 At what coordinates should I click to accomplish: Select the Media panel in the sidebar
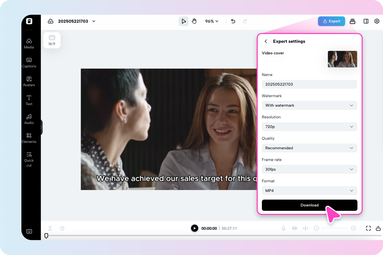[29, 43]
